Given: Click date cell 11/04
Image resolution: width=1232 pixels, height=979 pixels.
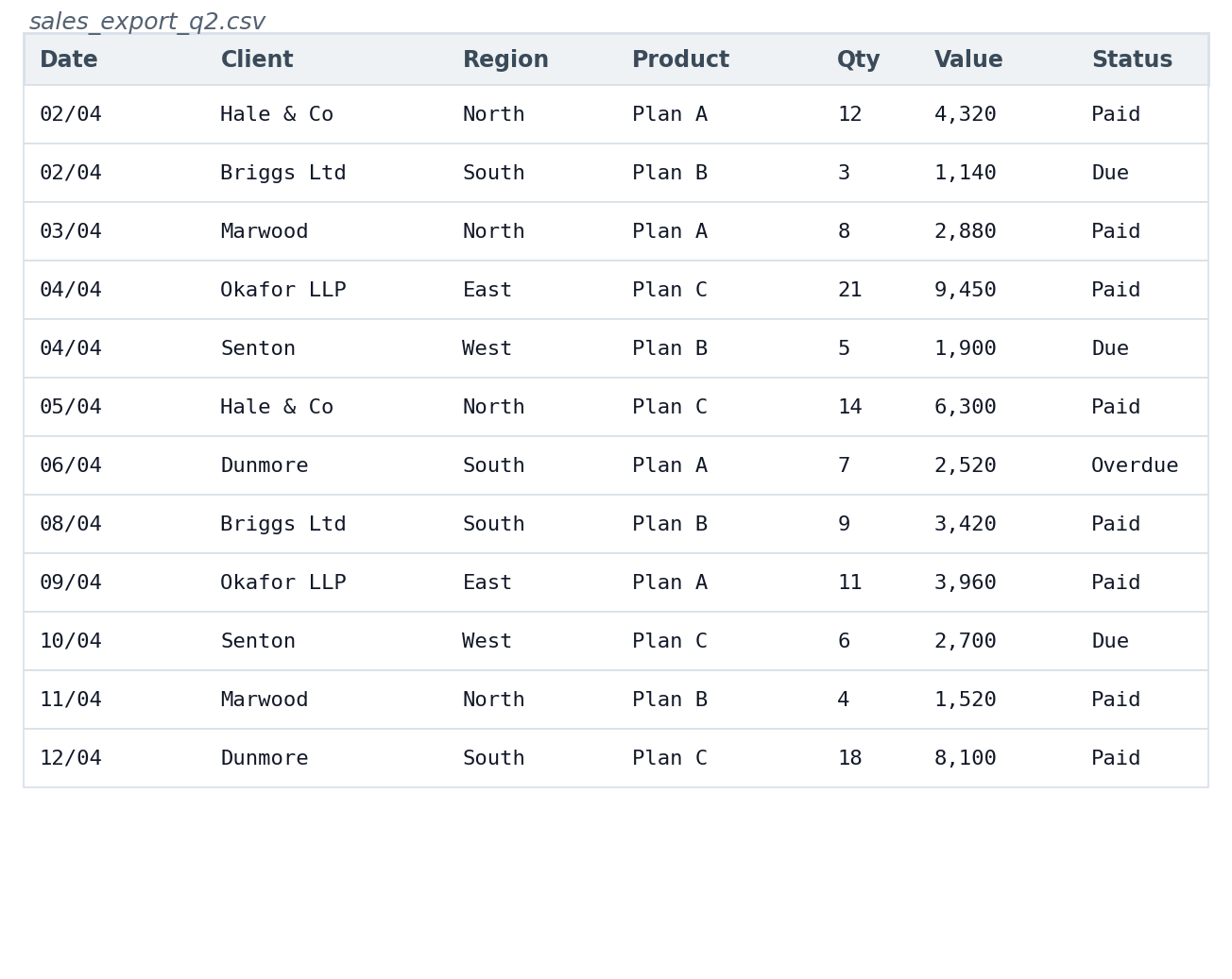Looking at the screenshot, I should 70,700.
